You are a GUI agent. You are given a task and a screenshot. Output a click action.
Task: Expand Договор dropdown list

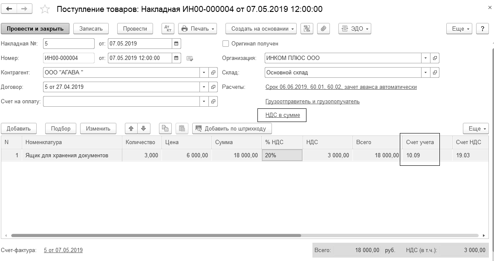[204, 87]
